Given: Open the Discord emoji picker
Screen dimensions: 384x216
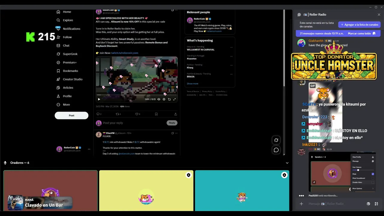Looking at the screenshot, I should click(368, 204).
